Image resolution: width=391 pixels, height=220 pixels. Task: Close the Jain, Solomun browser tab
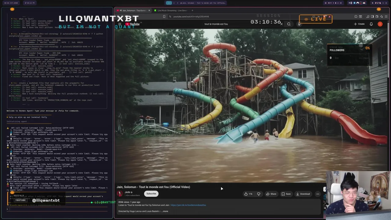(x=149, y=10)
